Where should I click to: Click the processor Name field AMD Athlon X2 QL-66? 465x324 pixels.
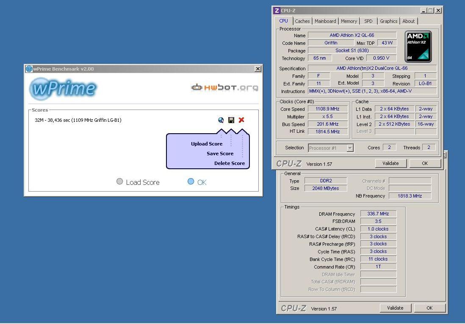pos(352,35)
